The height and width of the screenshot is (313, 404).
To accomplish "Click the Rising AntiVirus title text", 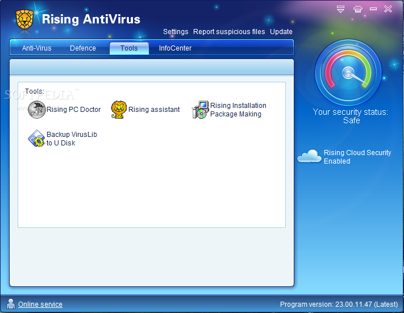I will click(x=91, y=19).
